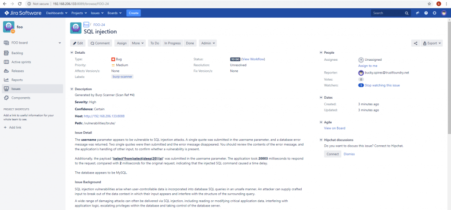Click the Jira search field
Viewport: 451px width, 210px height.
[x=388, y=13]
